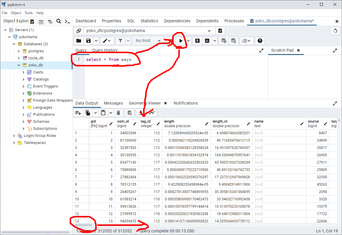Image resolution: width=342 pixels, height=235 pixels.
Task: Click the Open File folder icon
Action: (79, 41)
